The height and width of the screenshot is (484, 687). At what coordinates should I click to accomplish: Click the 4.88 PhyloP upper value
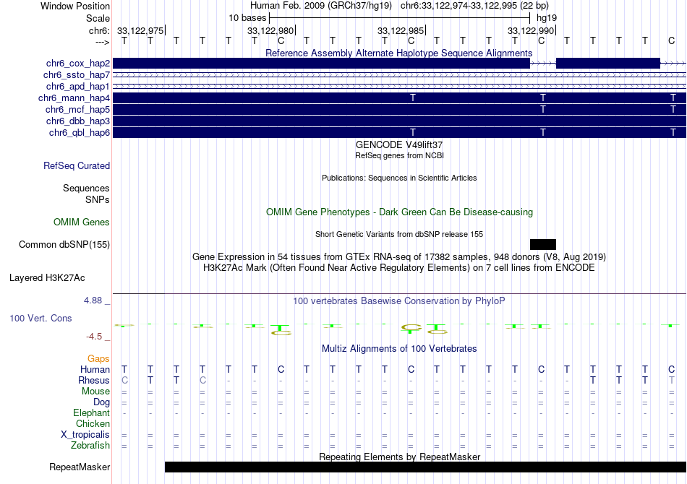click(x=93, y=301)
